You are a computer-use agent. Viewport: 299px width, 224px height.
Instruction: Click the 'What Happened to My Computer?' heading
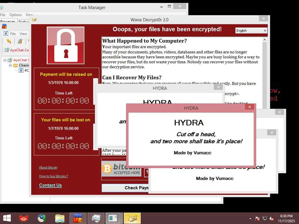pos(144,41)
